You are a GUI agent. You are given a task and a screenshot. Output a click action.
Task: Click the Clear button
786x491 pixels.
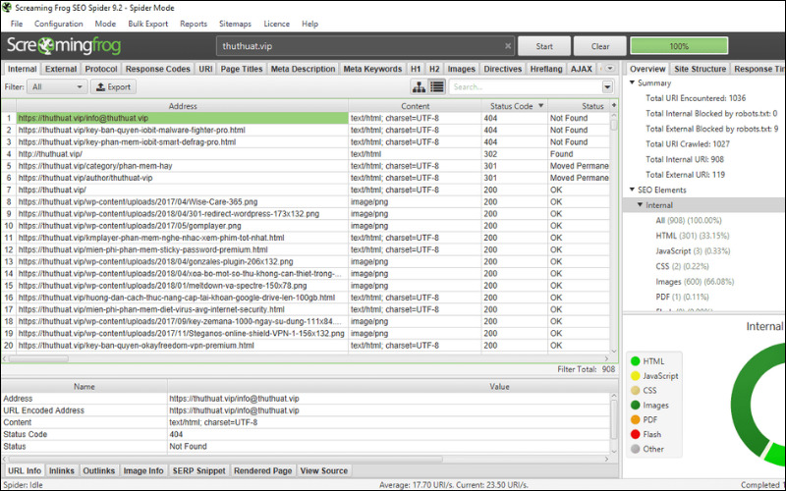(x=600, y=46)
